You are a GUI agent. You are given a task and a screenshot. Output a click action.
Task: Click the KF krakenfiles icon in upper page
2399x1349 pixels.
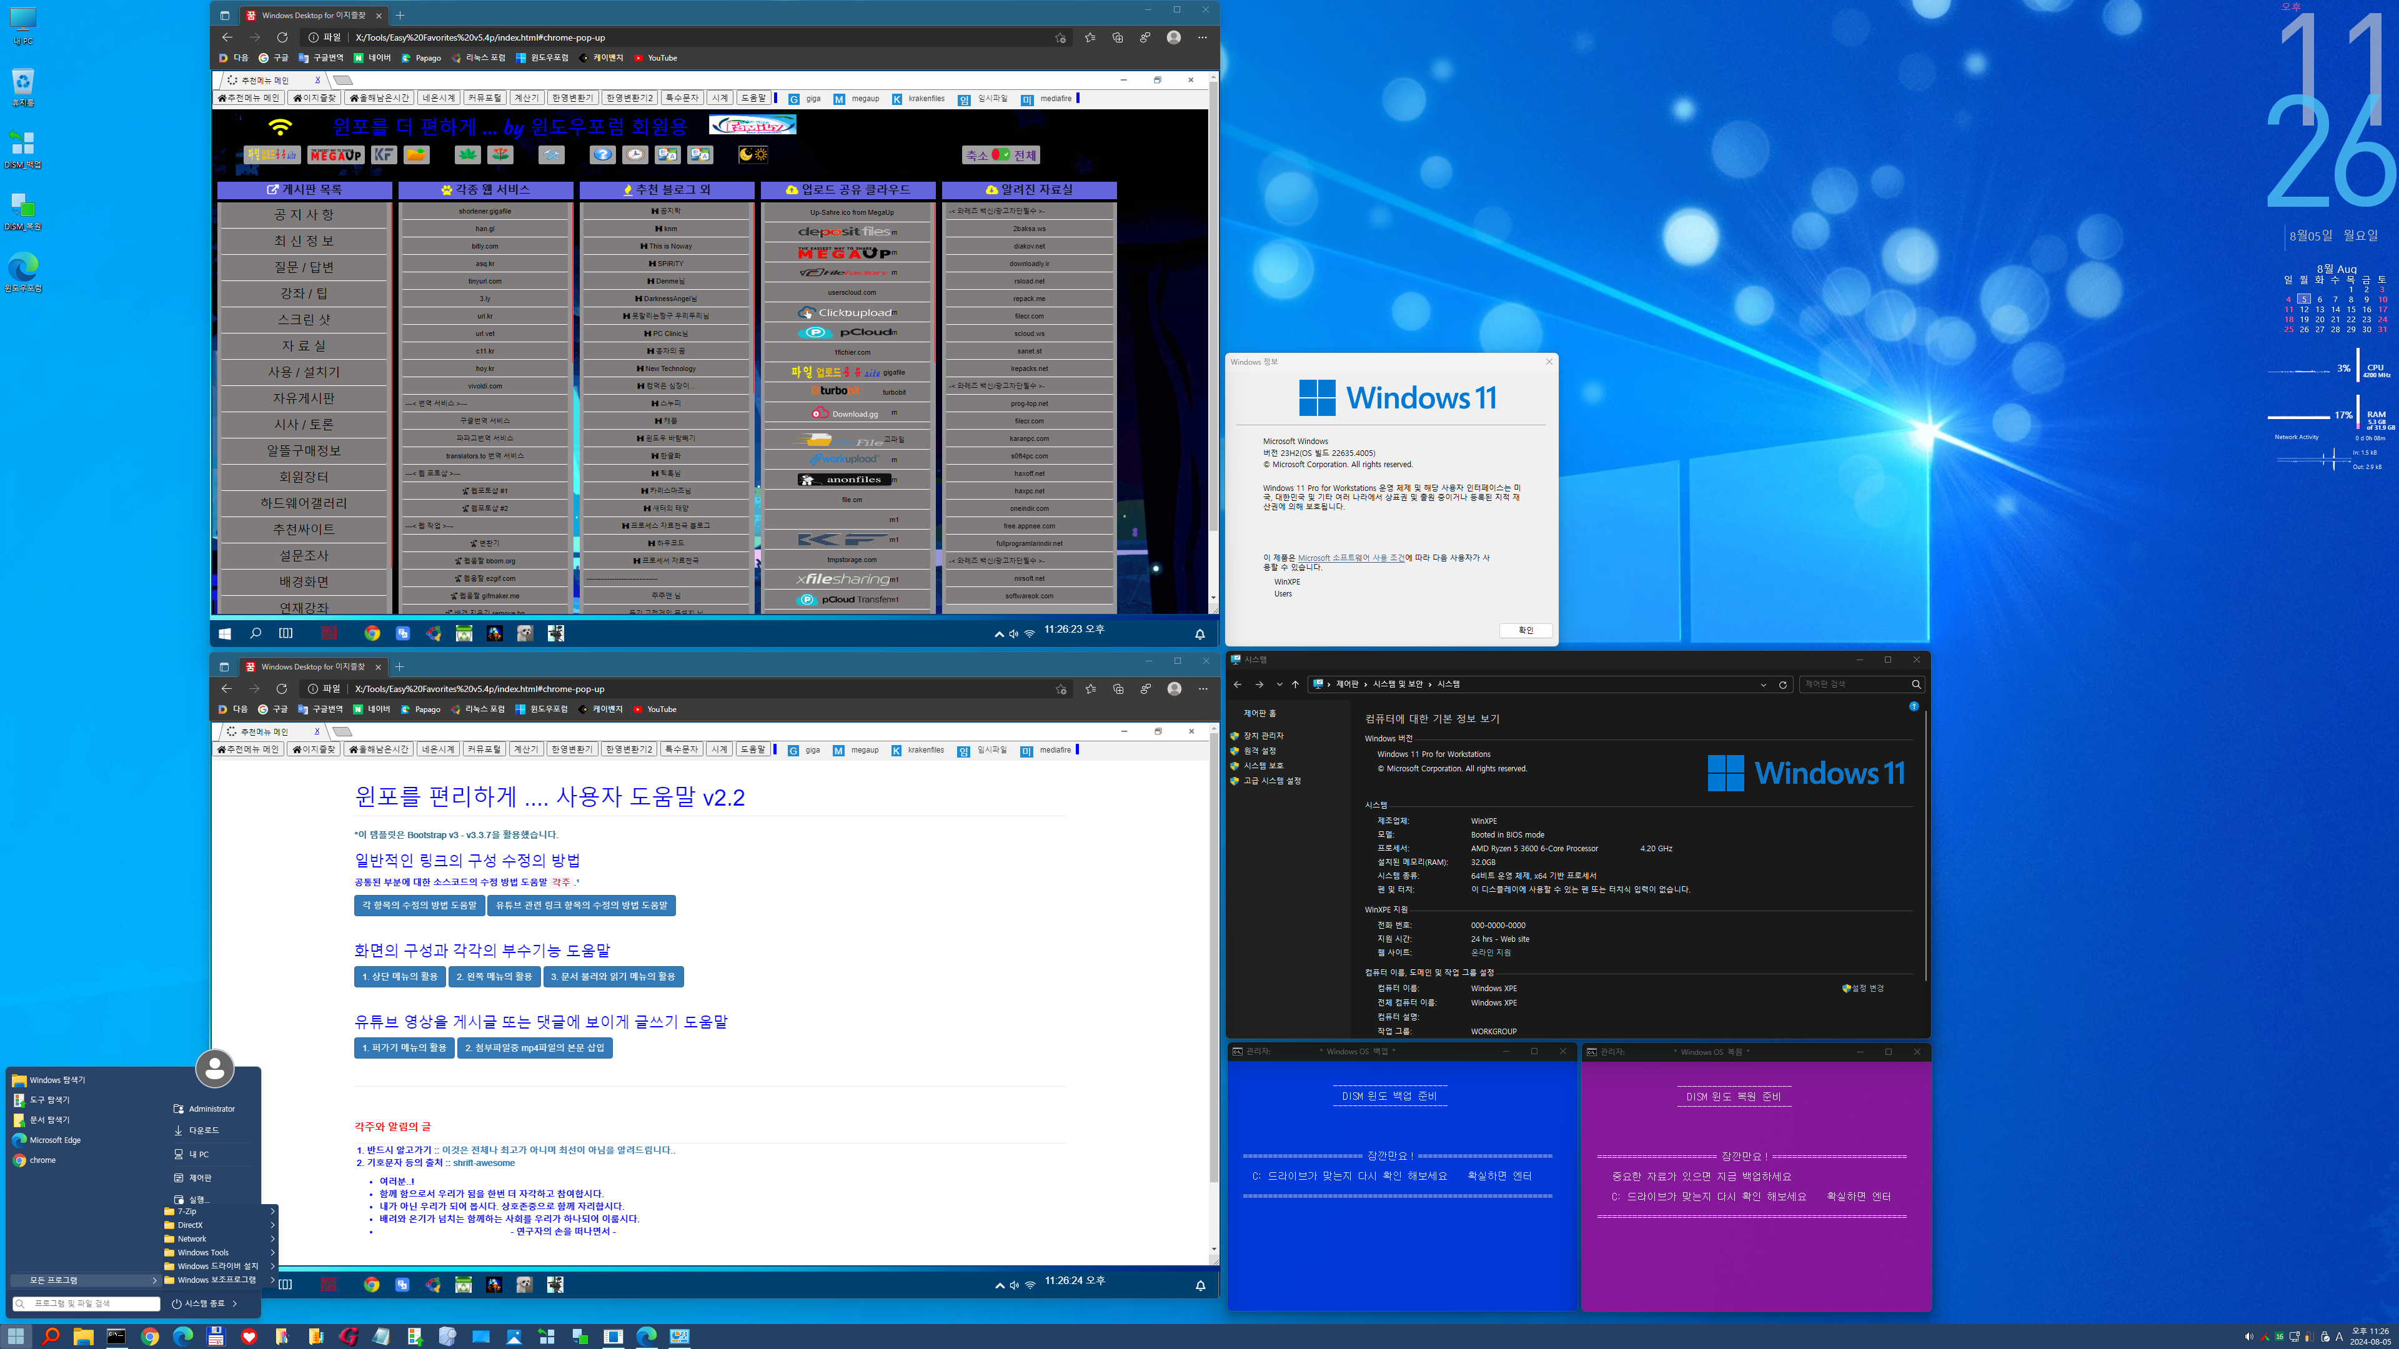pos(384,154)
